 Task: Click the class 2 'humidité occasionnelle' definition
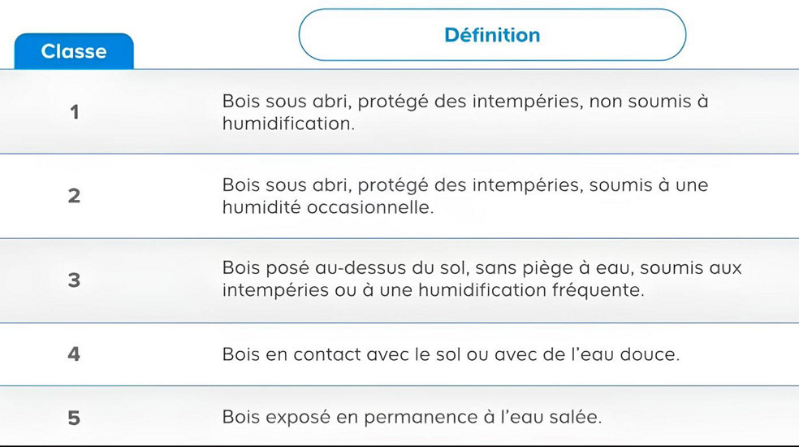[465, 196]
